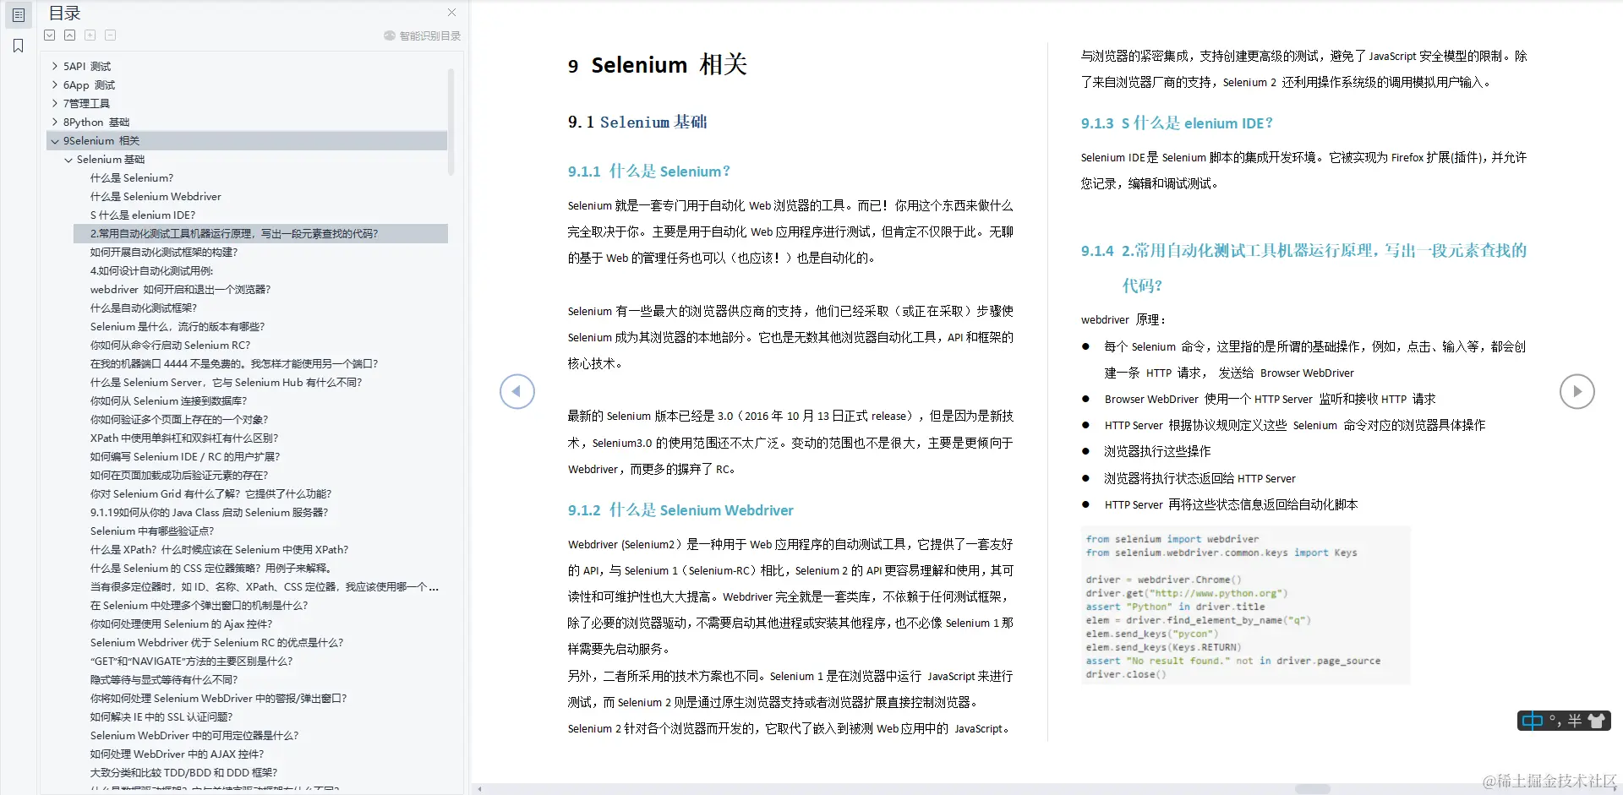
Task: Select outline item 如何开展自动化测试框架的构建?
Action: pyautogui.click(x=164, y=252)
